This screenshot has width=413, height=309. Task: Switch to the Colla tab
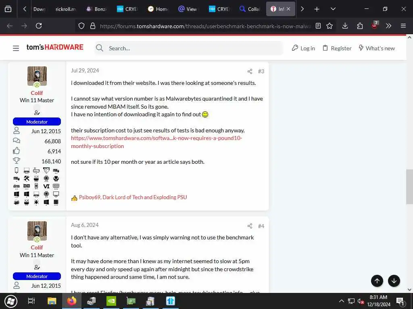coord(250,9)
